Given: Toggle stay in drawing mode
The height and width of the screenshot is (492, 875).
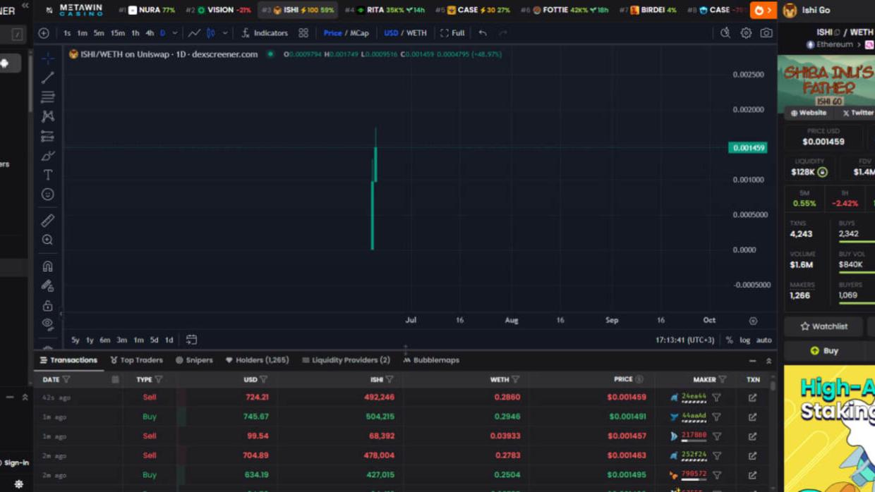Looking at the screenshot, I should point(47,286).
